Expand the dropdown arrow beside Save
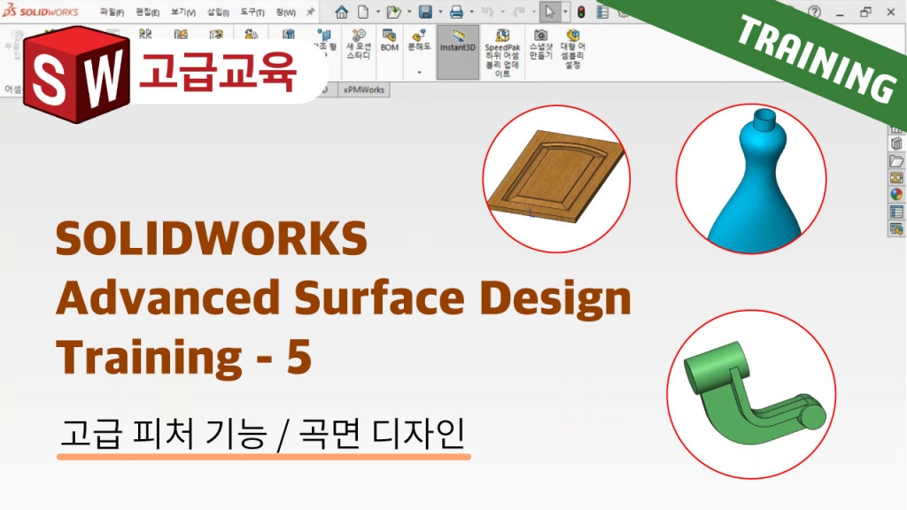 pos(440,12)
